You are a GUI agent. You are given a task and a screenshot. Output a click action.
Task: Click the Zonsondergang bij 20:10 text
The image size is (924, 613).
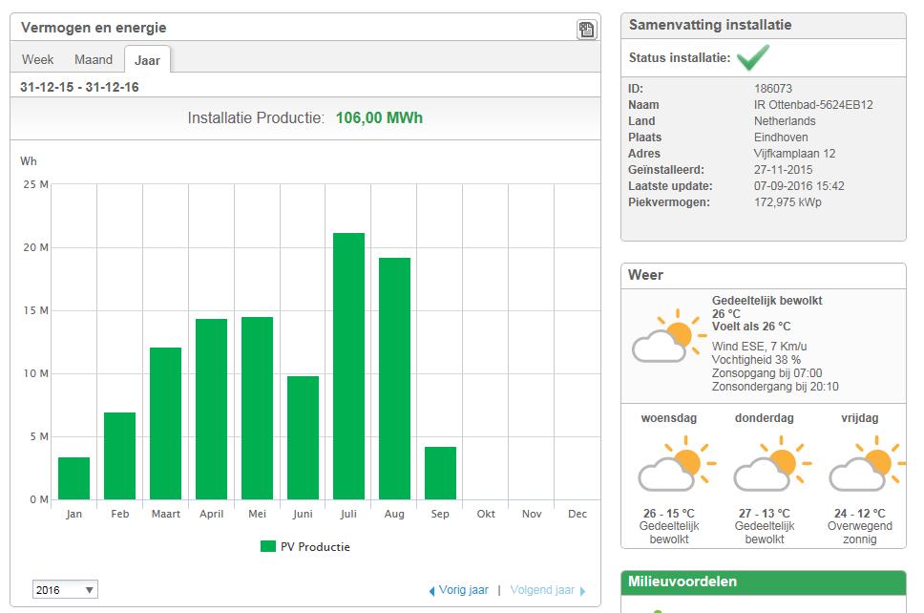pos(775,387)
